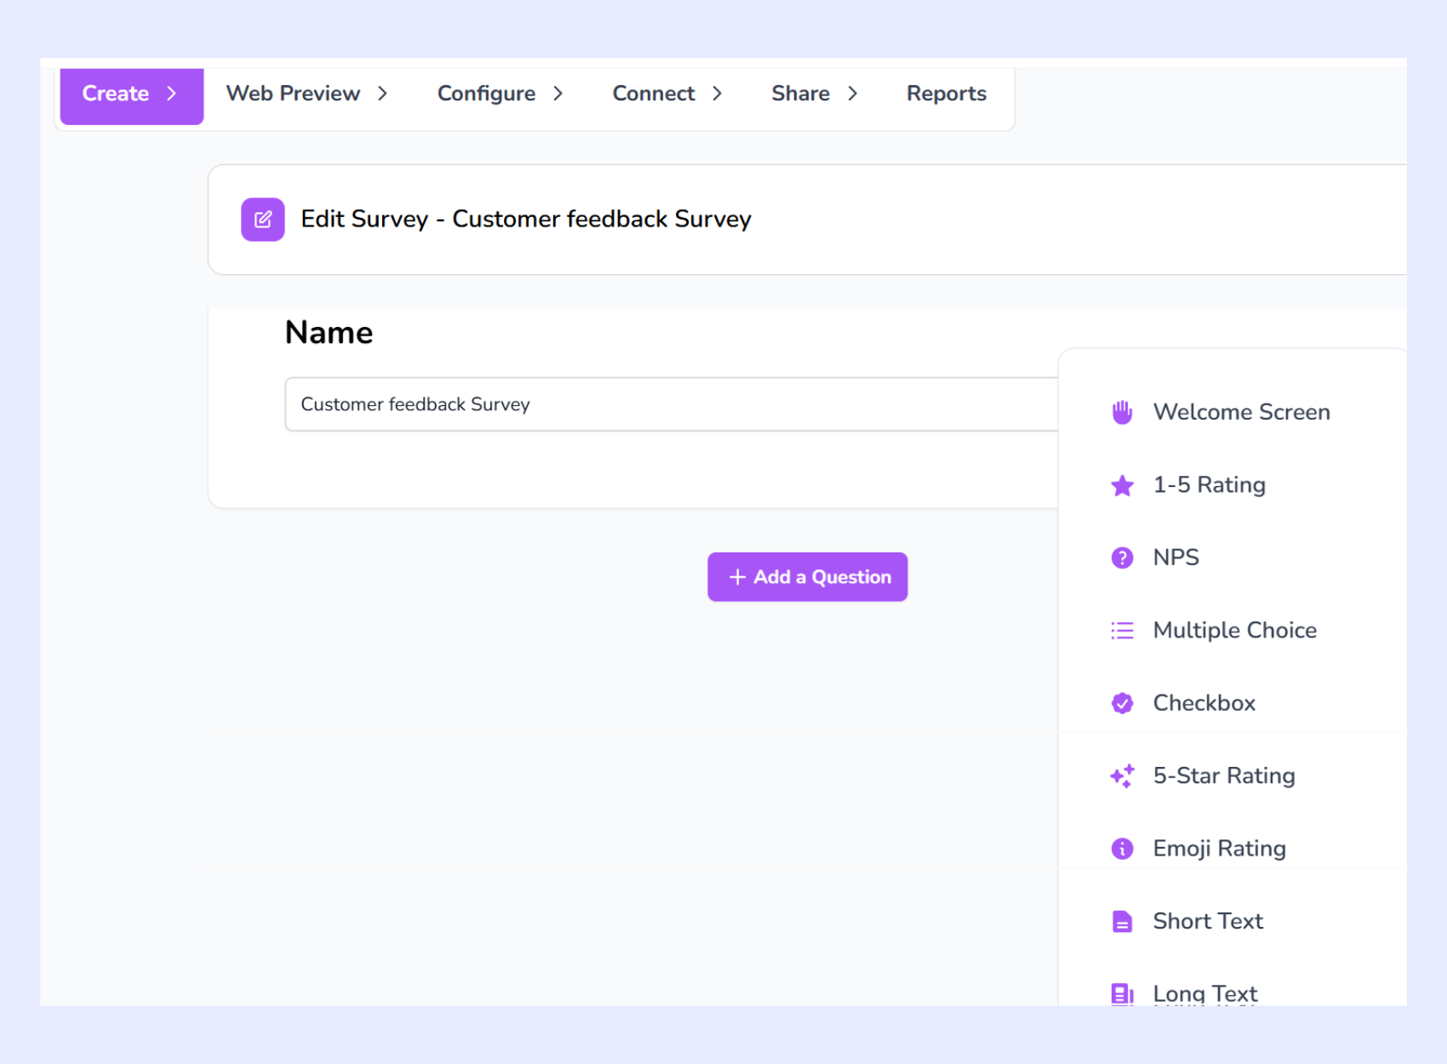Click the Add a Question button
Viewport: 1447px width, 1064px height.
(x=807, y=576)
